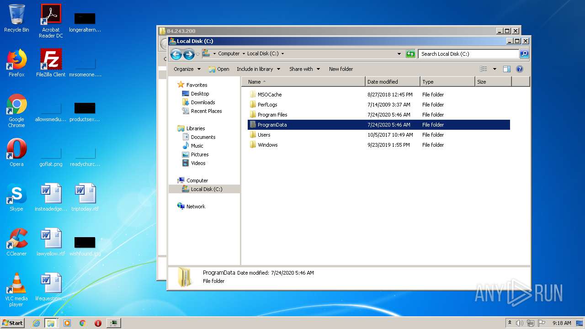
Task: Open Windows Media Player taskbar icon
Action: (67, 323)
